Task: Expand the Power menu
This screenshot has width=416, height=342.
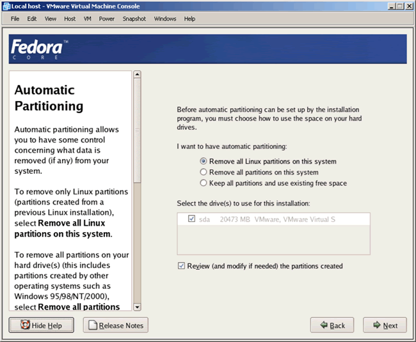Action: pos(107,19)
